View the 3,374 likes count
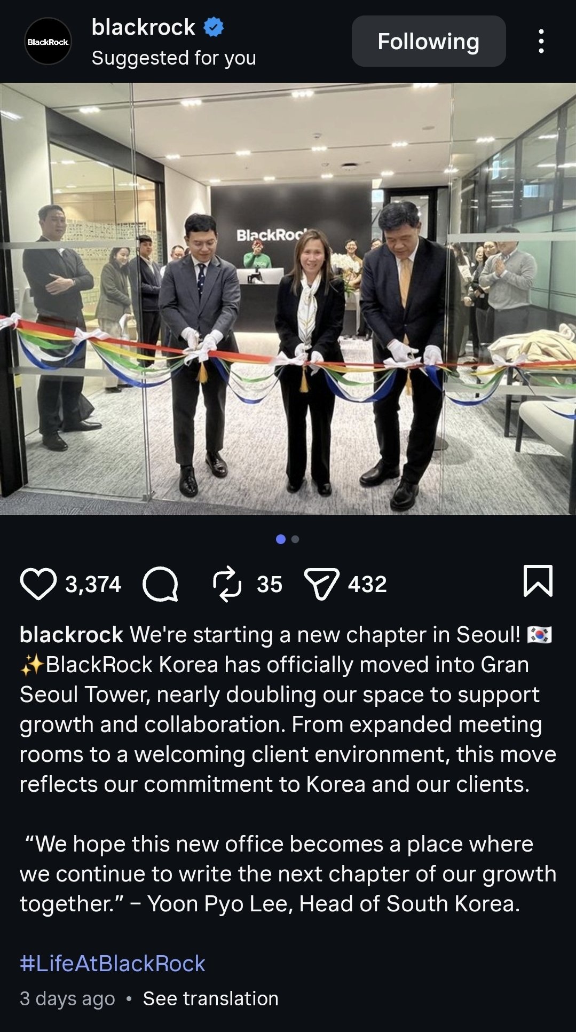This screenshot has width=576, height=1032. (x=93, y=584)
